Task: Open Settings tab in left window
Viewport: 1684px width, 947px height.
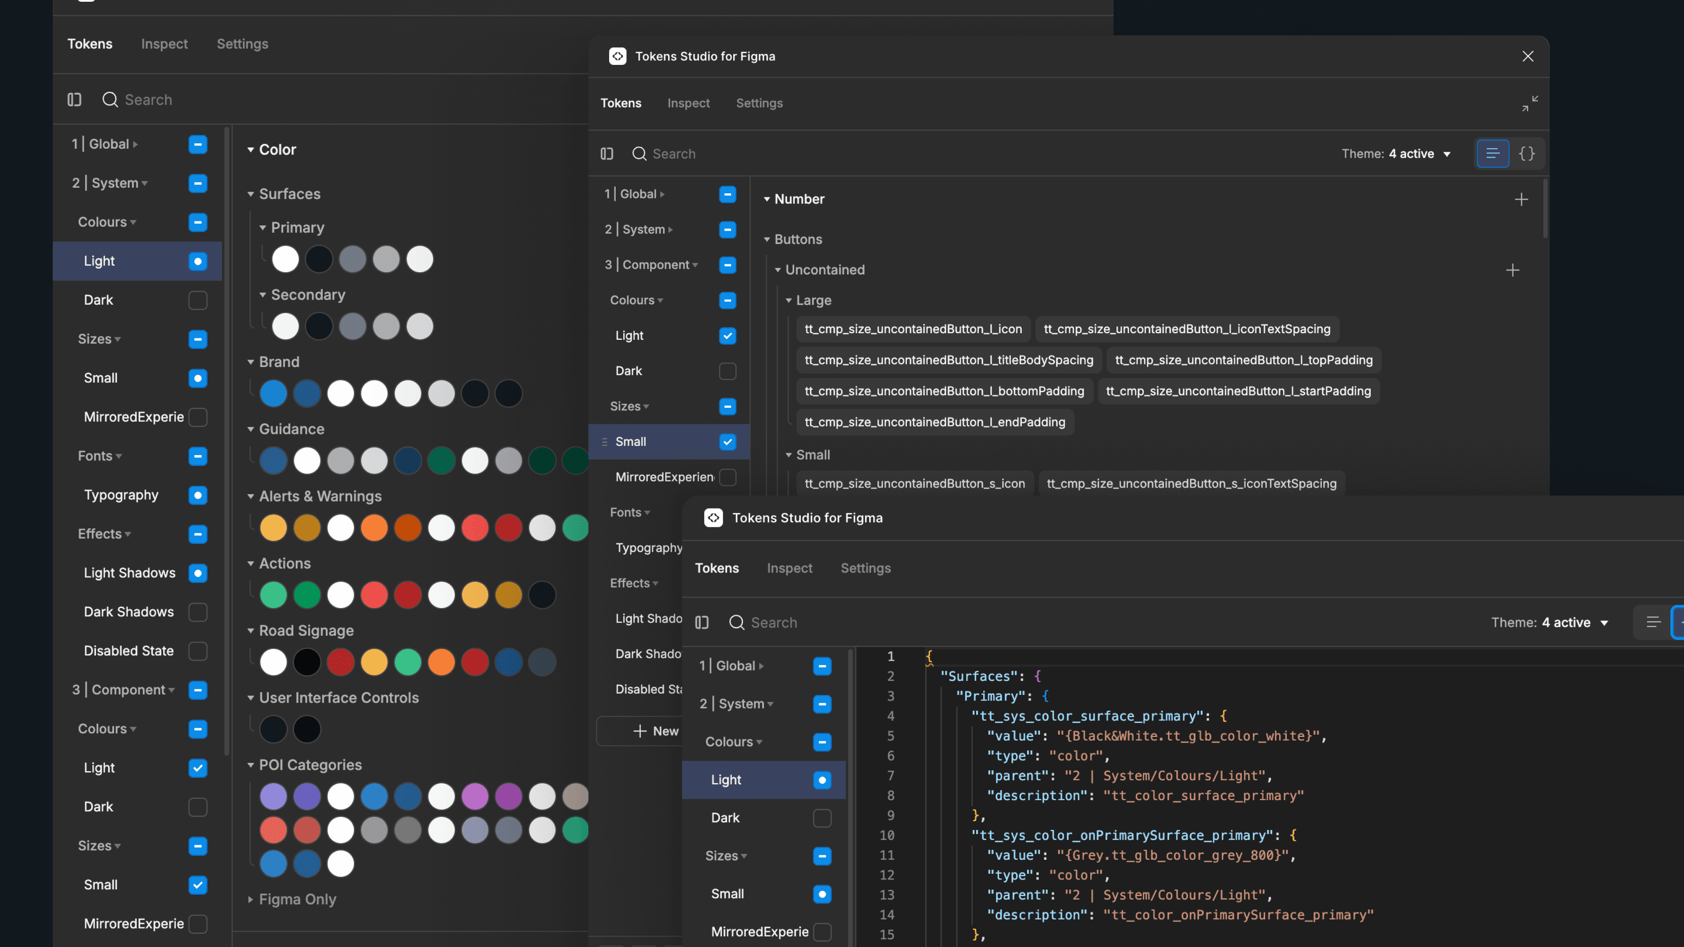Action: (x=243, y=44)
